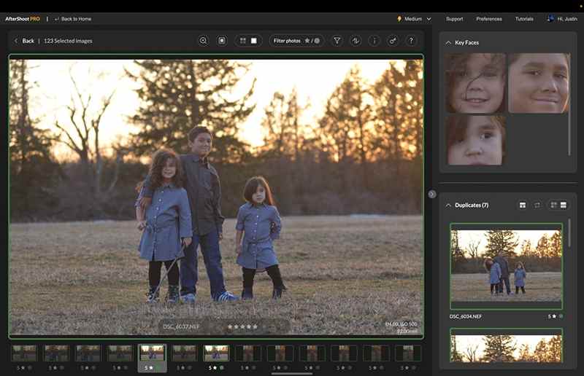Image resolution: width=584 pixels, height=376 pixels.
Task: Open the Preferences menu
Action: [x=488, y=19]
